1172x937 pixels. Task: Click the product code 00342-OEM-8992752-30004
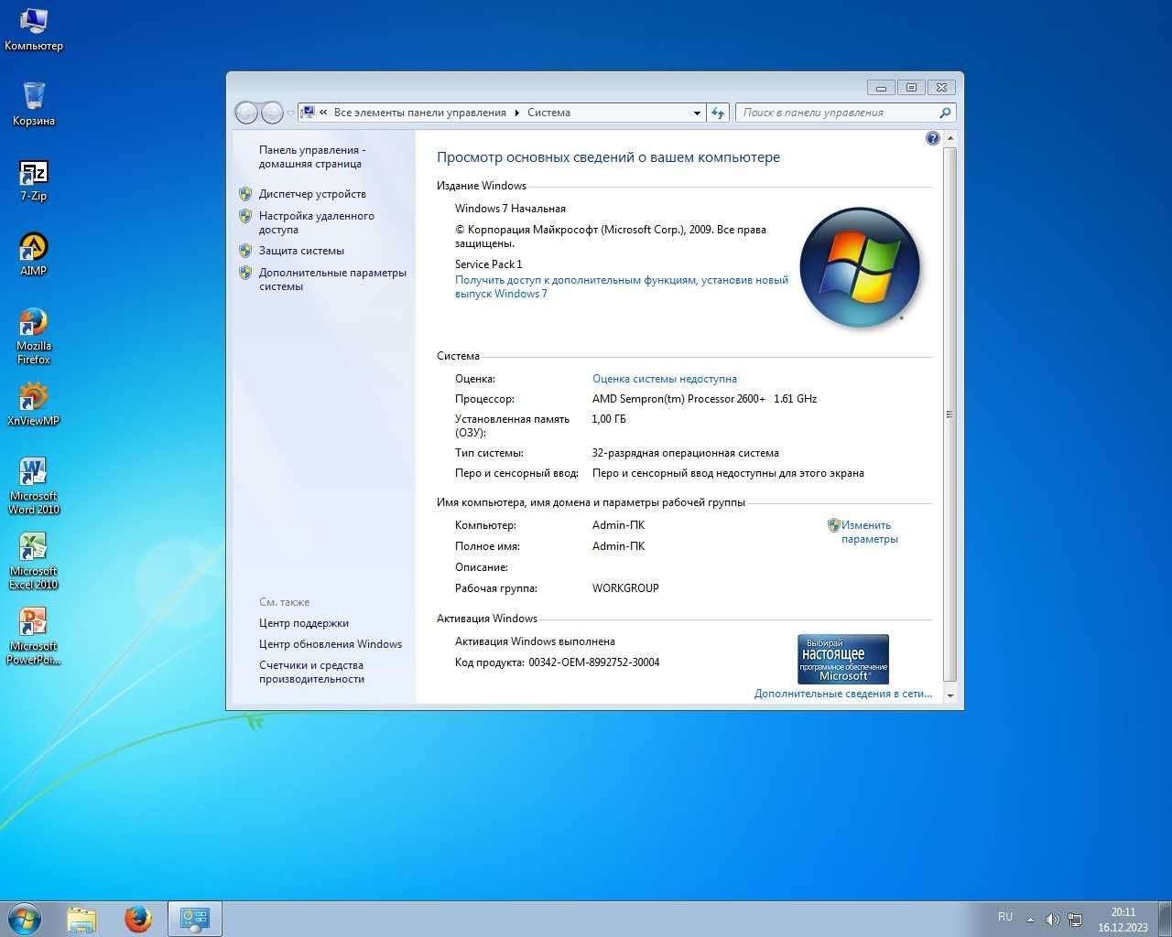click(x=594, y=662)
